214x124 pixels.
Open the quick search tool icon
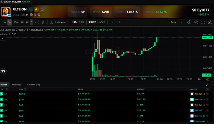[x=189, y=22]
